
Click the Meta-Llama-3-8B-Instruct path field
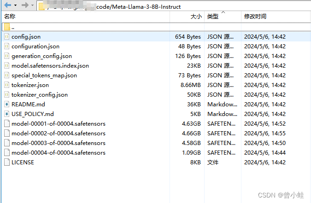pyautogui.click(x=174, y=6)
